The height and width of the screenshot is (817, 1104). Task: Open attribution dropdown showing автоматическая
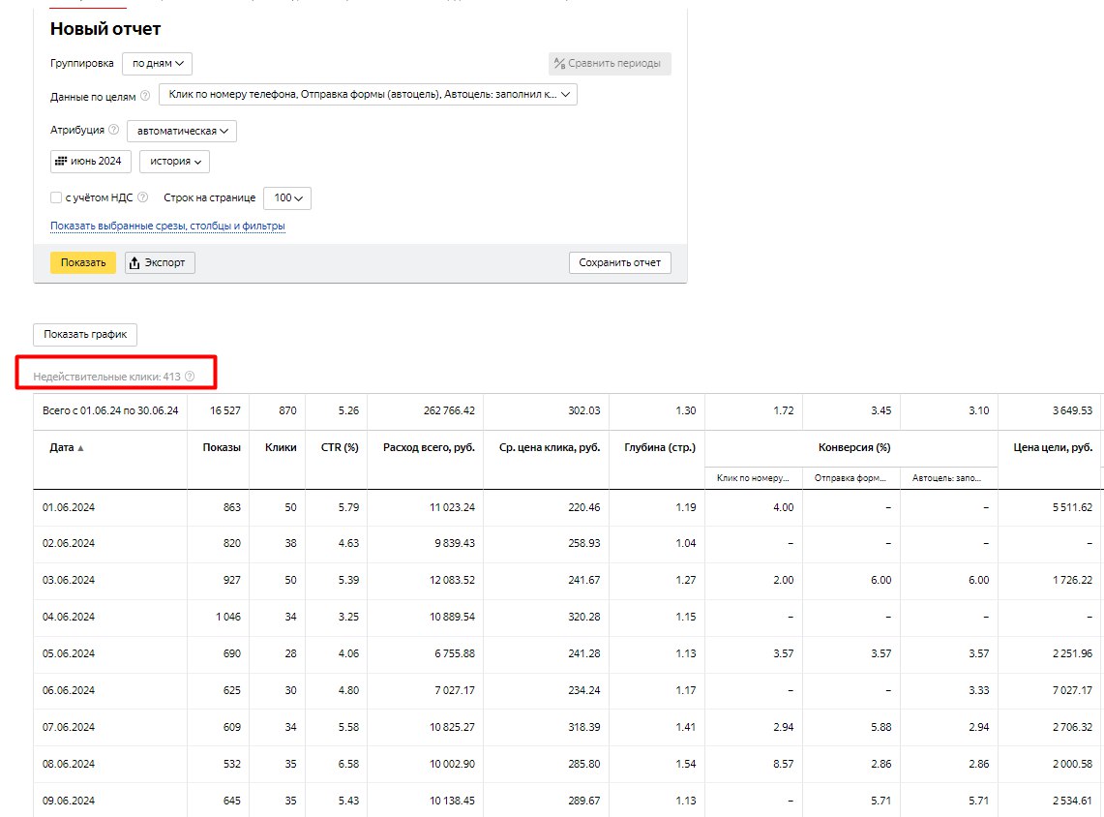tap(182, 131)
